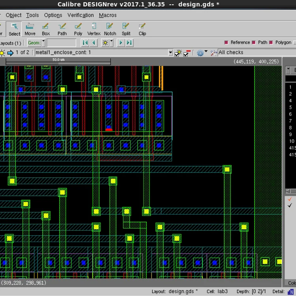Select the Vertex editing tool

pos(94,29)
